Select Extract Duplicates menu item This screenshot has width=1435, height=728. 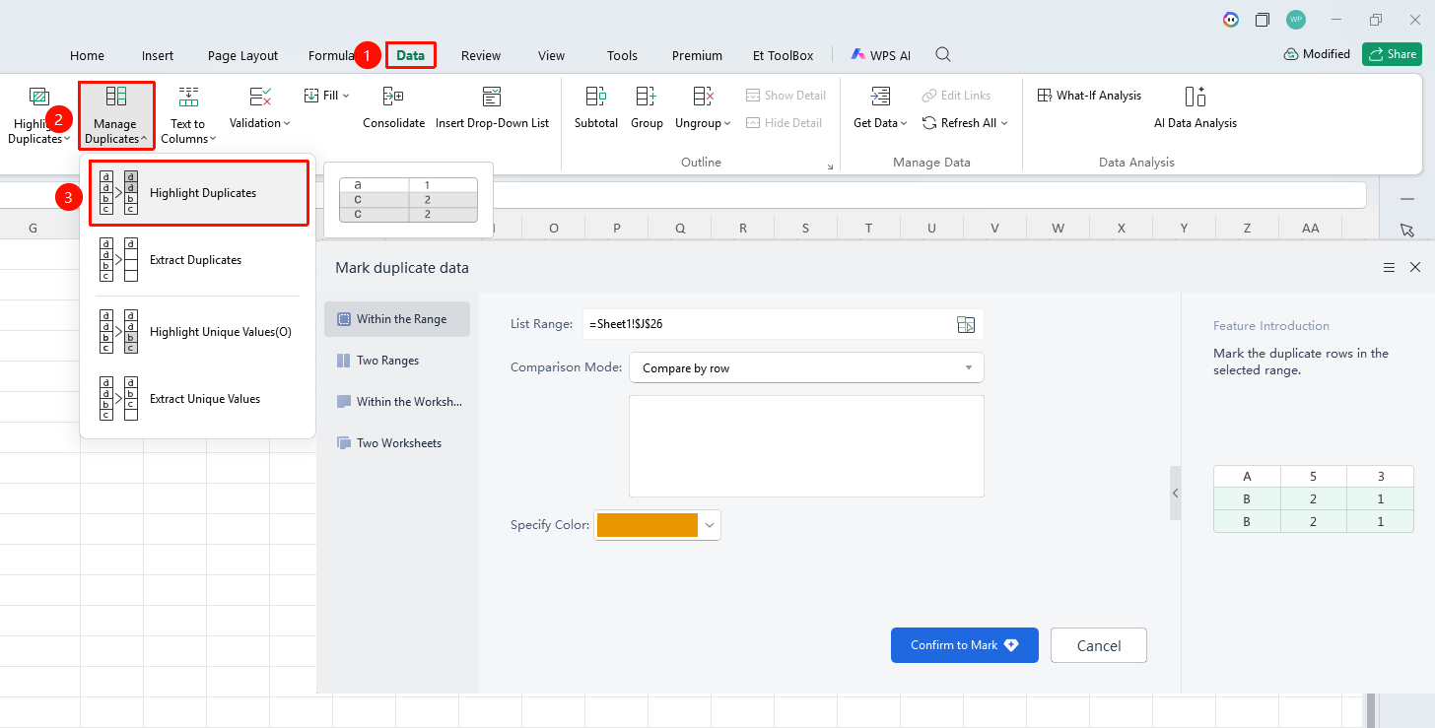(x=198, y=260)
